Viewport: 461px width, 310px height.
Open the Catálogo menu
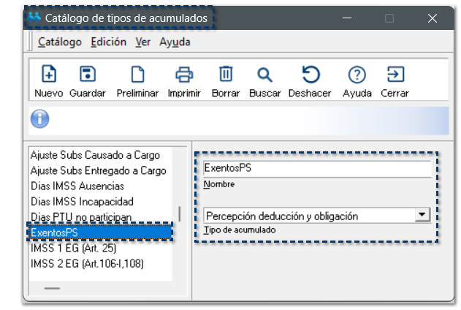pyautogui.click(x=59, y=42)
